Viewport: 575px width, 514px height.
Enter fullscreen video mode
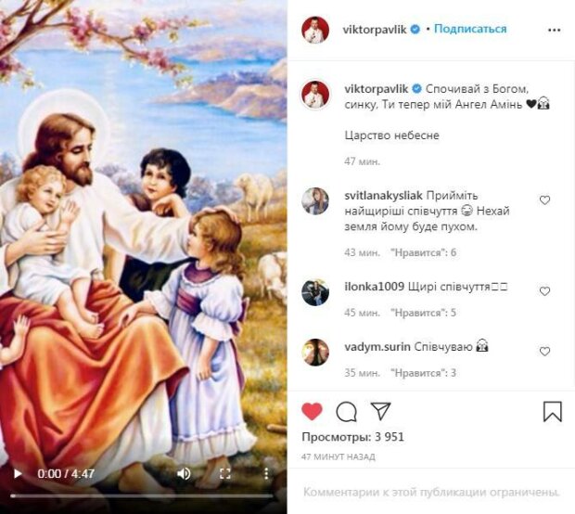(x=224, y=473)
